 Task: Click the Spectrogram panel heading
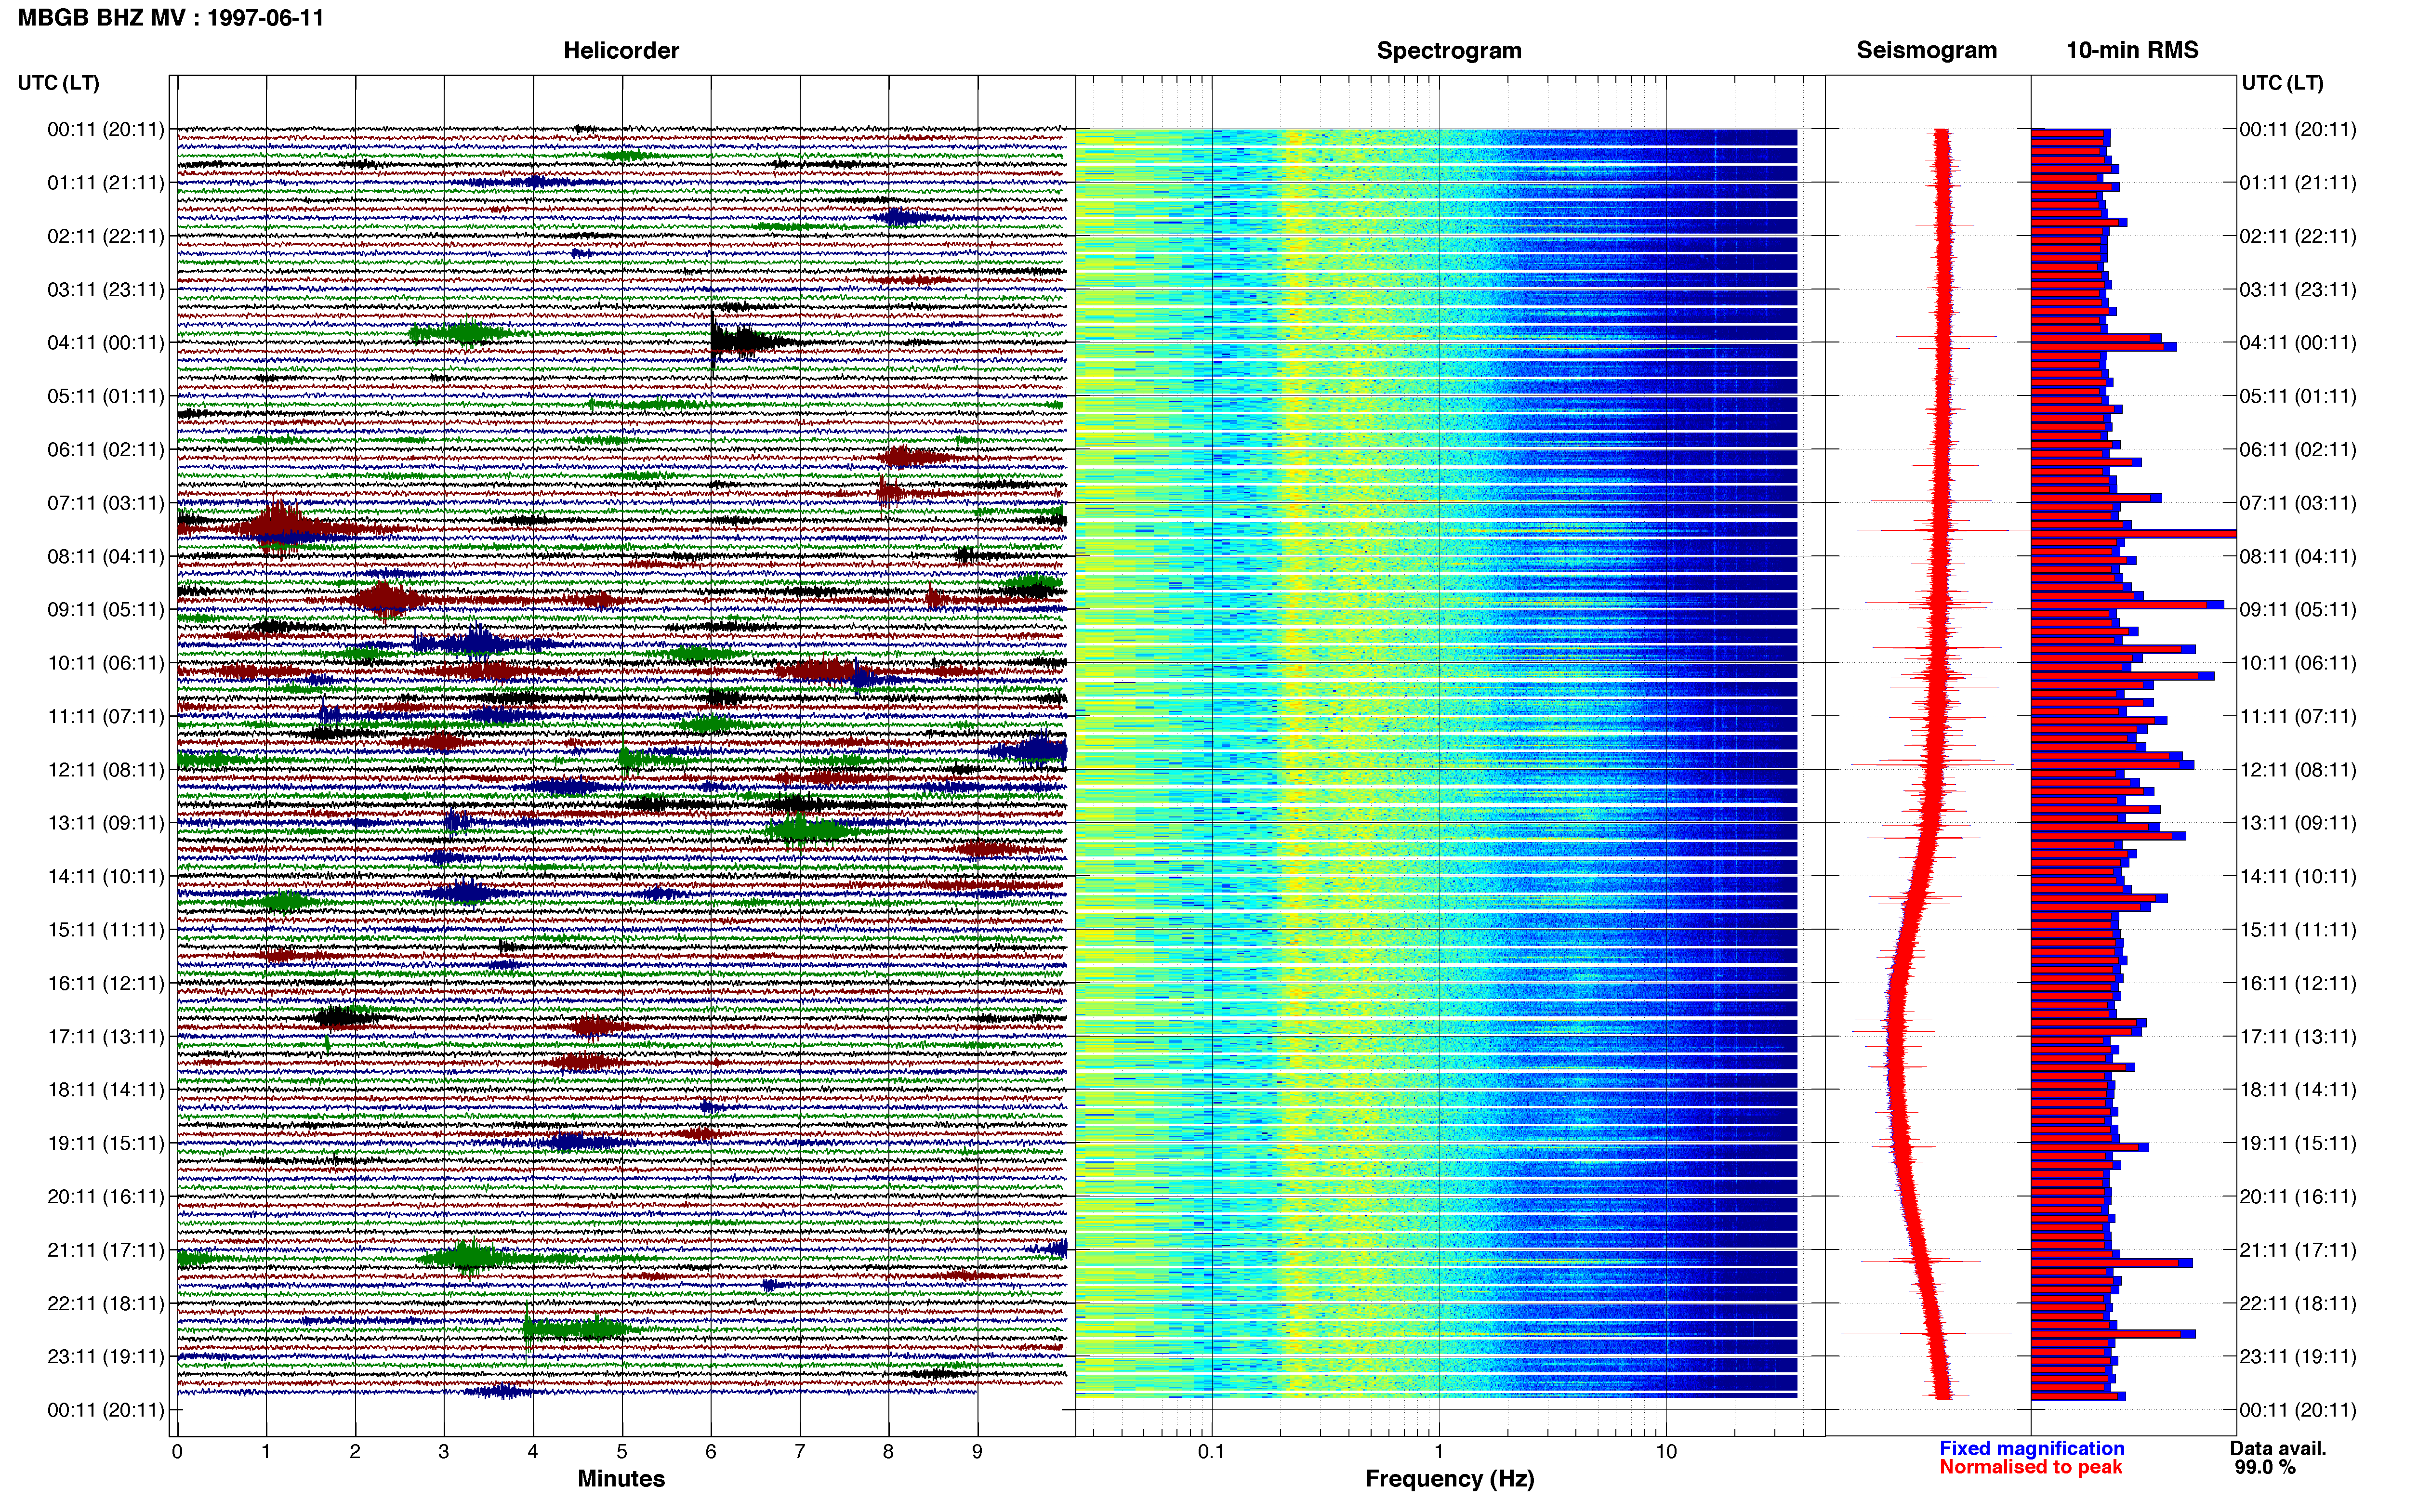(x=1449, y=50)
